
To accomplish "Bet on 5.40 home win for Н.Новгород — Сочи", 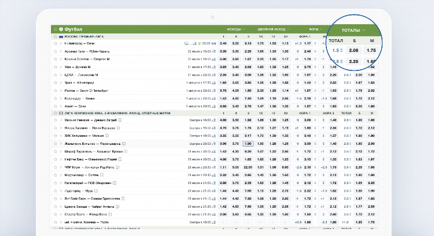I will coord(223,43).
